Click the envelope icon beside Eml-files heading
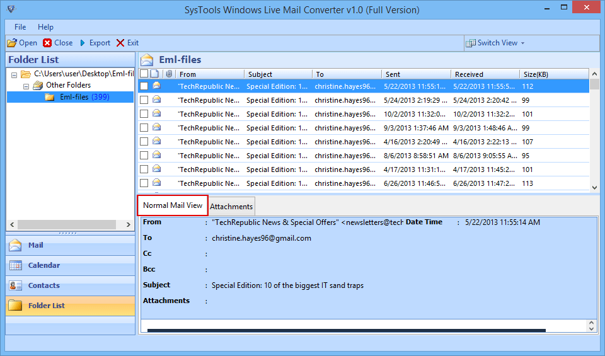The height and width of the screenshot is (356, 605). point(147,60)
